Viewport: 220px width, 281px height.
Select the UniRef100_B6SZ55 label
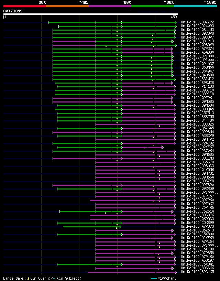point(197,117)
